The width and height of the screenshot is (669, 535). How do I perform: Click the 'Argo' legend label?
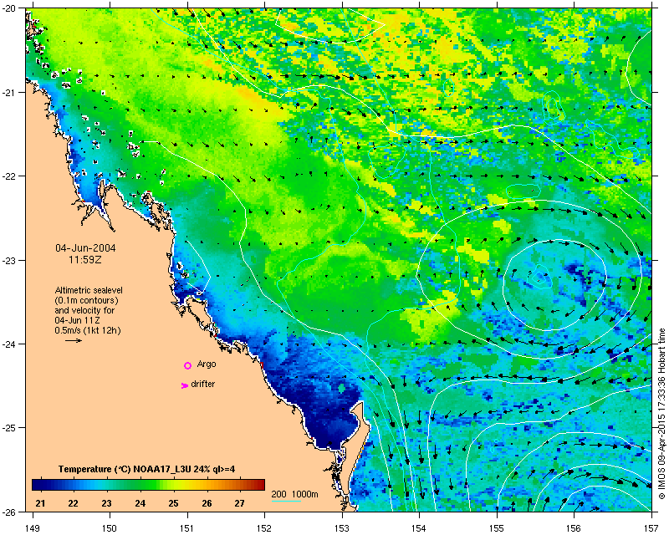click(x=207, y=364)
